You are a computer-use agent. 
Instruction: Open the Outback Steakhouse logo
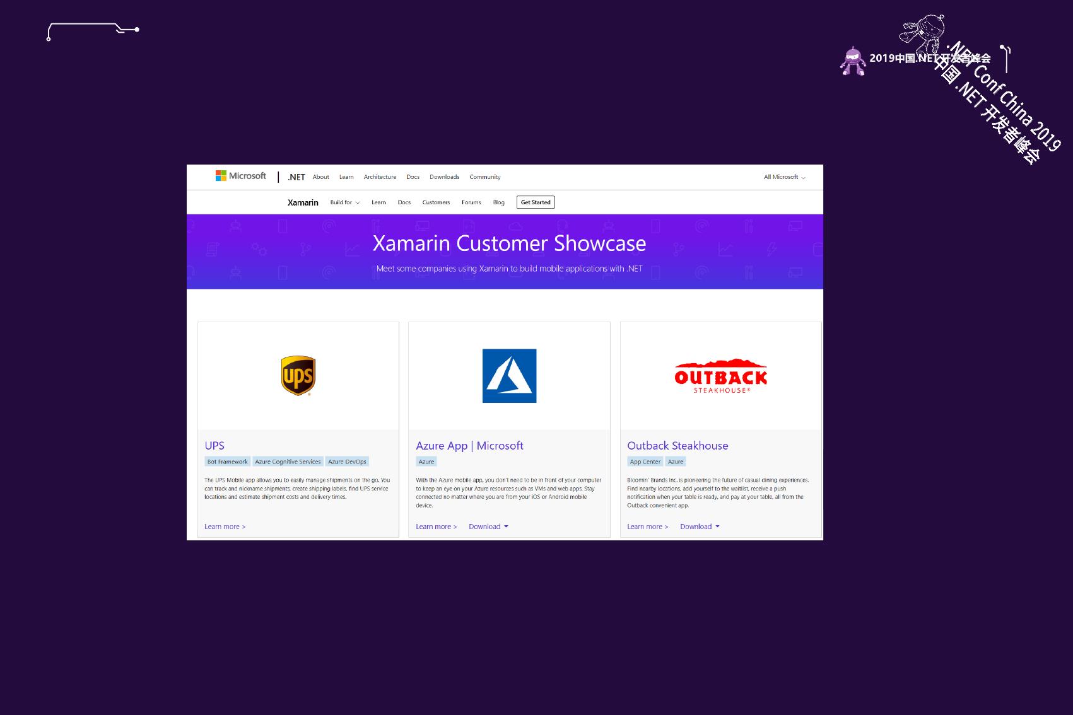[x=721, y=376]
